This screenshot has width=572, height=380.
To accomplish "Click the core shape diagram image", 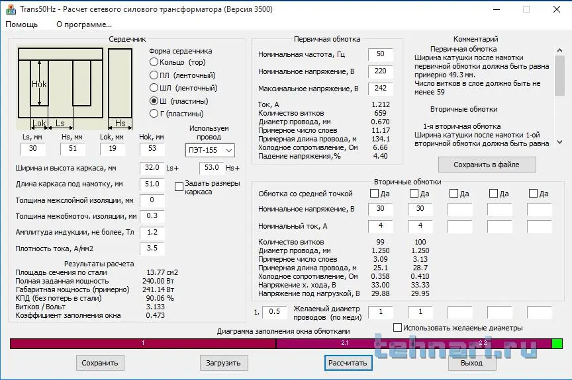I will 74,89.
